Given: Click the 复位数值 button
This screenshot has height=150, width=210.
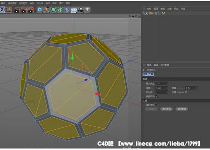Looking at the screenshot, I should 181,109.
